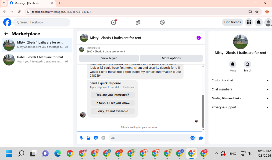This screenshot has height=160, width=272.
Task: Open the Groups icon in top navigation
Action: (162, 22)
